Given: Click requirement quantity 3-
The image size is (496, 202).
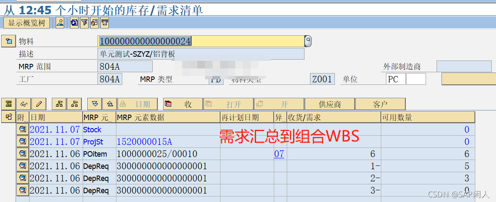Looking at the screenshot, I should [375, 190].
